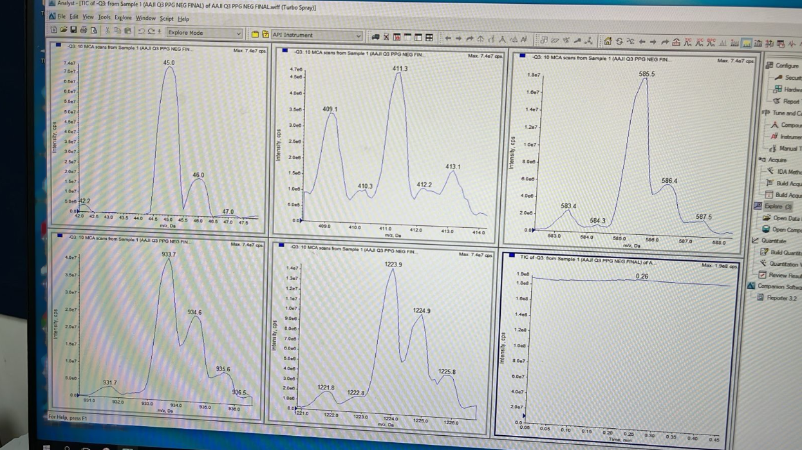Viewport: 802px width, 450px height.
Task: Open the API Instrument project dropdown
Action: (317, 35)
